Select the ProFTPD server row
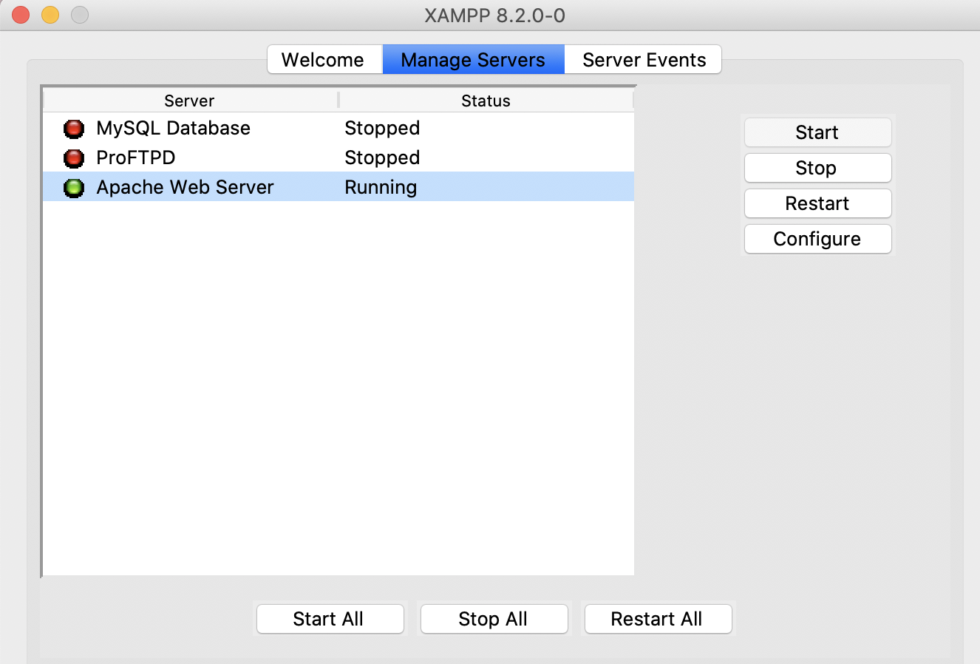This screenshot has height=664, width=980. point(338,157)
